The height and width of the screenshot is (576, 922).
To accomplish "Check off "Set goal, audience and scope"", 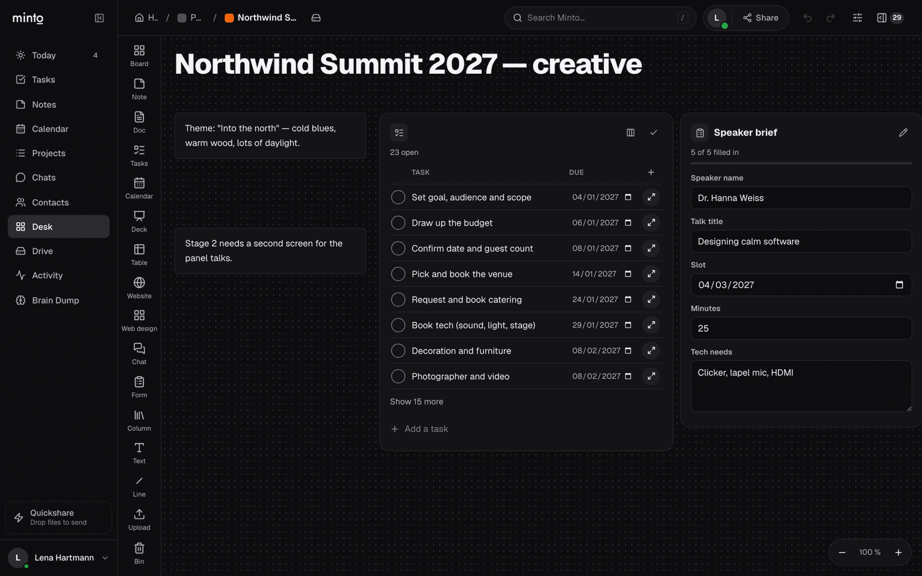I will tap(398, 197).
